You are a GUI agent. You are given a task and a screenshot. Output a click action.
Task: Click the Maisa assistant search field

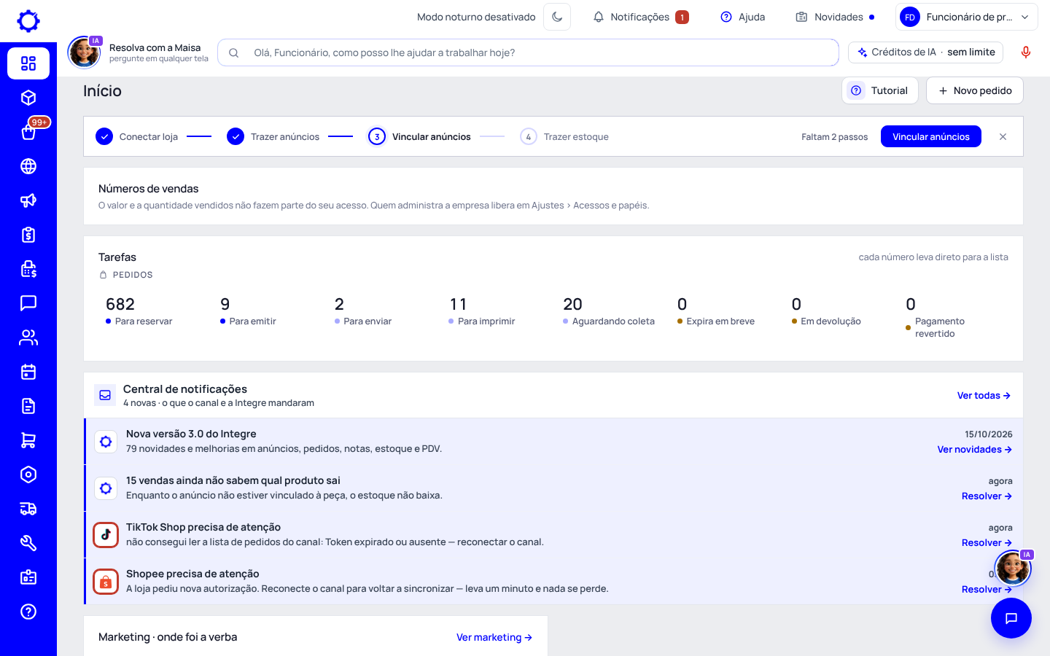(528, 52)
